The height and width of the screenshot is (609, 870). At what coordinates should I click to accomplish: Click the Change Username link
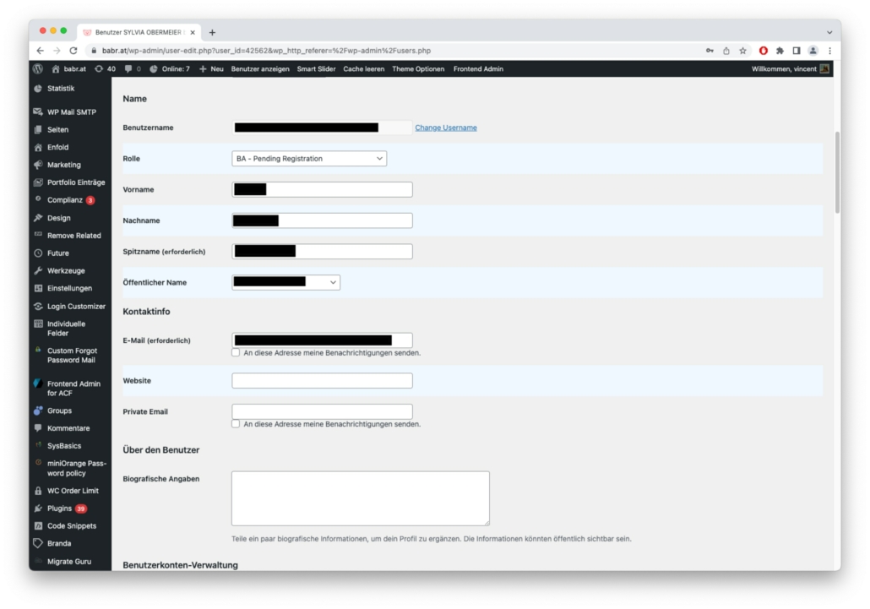tap(446, 128)
